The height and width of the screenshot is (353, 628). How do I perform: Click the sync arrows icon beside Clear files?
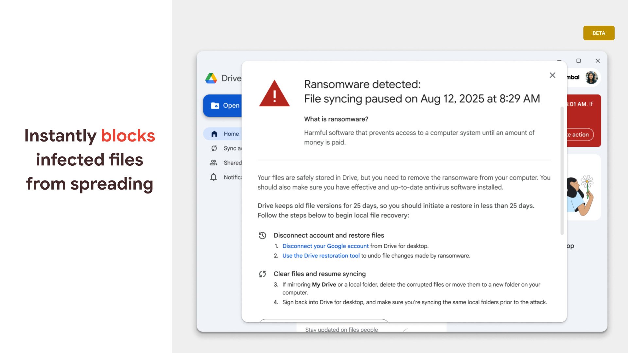click(263, 274)
